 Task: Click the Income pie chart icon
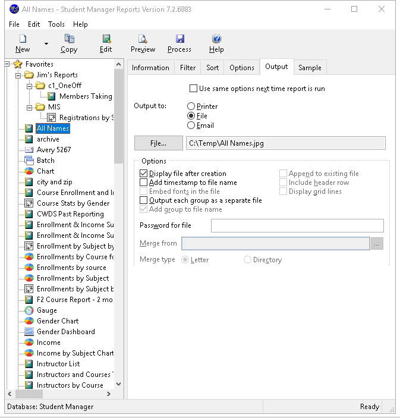tap(29, 342)
